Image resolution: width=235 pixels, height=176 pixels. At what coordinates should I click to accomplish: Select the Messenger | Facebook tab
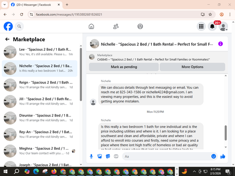click(x=36, y=5)
